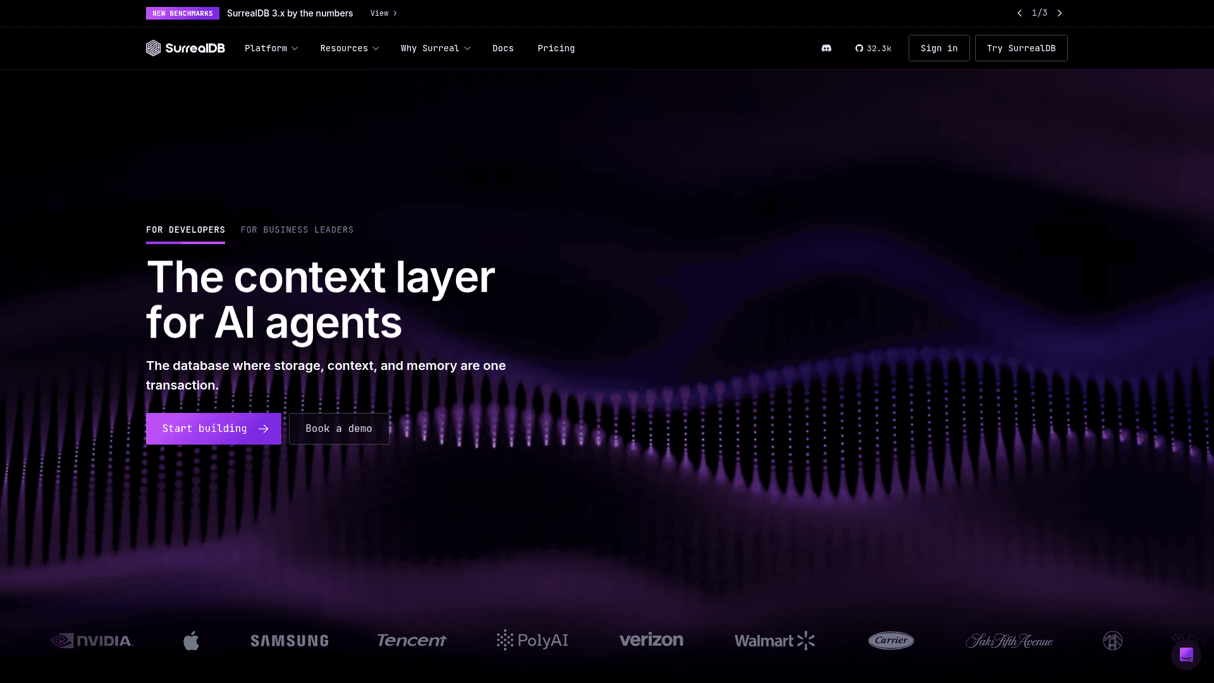The height and width of the screenshot is (683, 1214).
Task: Click the NEW BENCHMARKS badge
Action: (183, 13)
